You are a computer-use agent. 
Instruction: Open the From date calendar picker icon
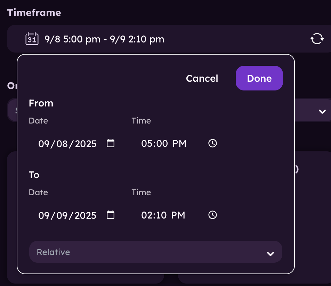pos(111,143)
